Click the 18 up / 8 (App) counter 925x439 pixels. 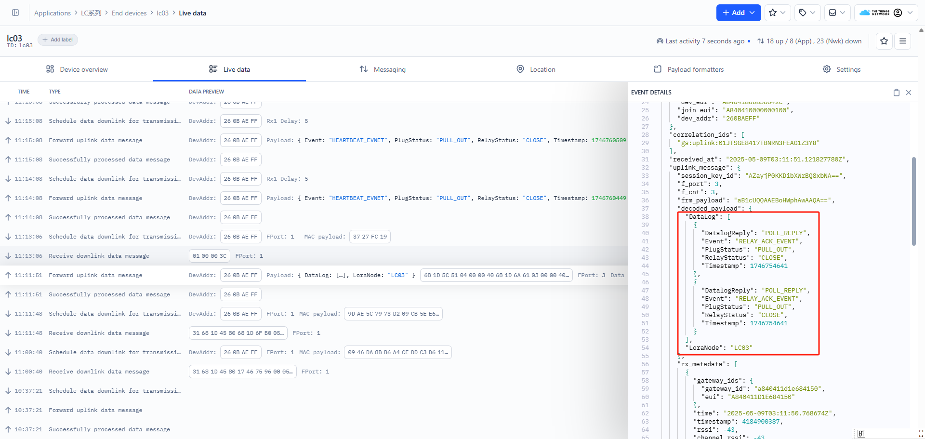click(789, 41)
